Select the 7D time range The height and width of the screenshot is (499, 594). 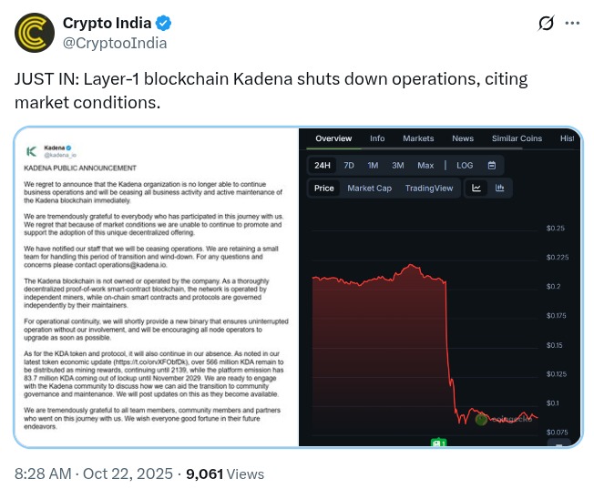(349, 165)
